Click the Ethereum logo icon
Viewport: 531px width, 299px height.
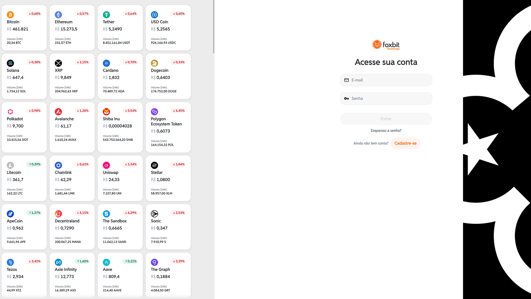[58, 15]
